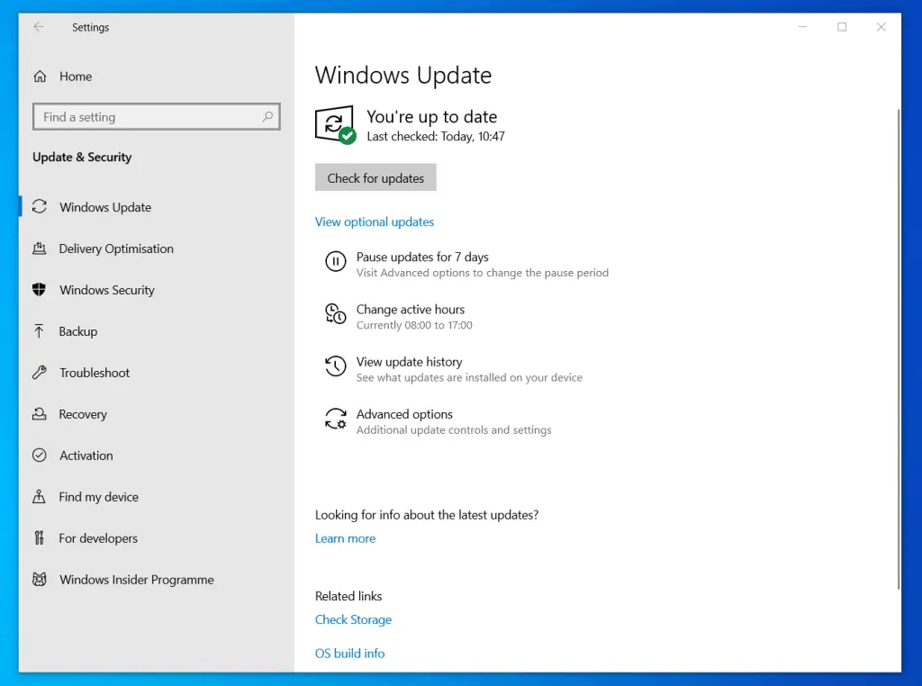Click the pause updates circle icon
The image size is (922, 686).
click(x=336, y=262)
